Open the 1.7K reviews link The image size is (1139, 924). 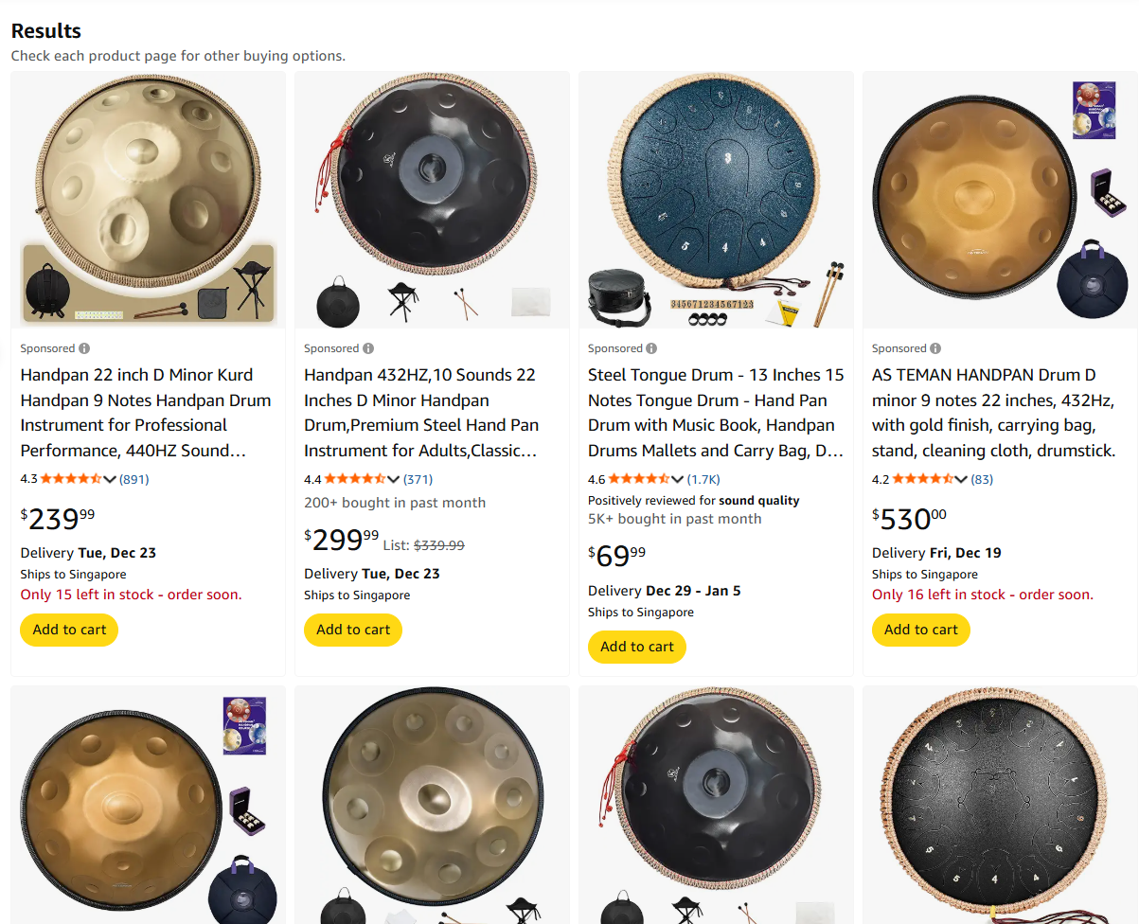(703, 479)
